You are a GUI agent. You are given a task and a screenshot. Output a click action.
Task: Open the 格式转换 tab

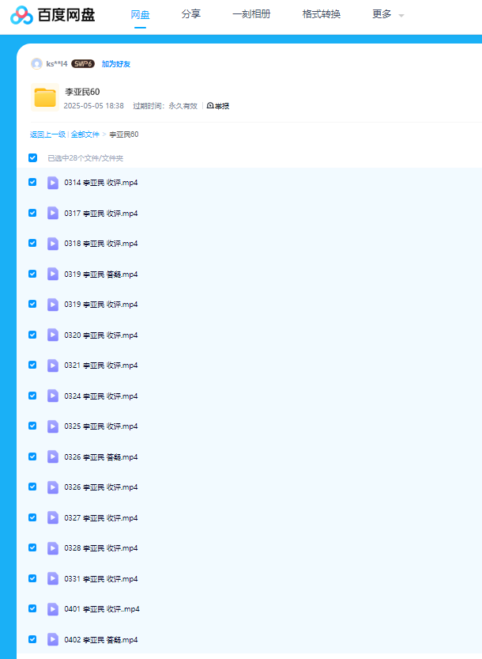click(322, 14)
